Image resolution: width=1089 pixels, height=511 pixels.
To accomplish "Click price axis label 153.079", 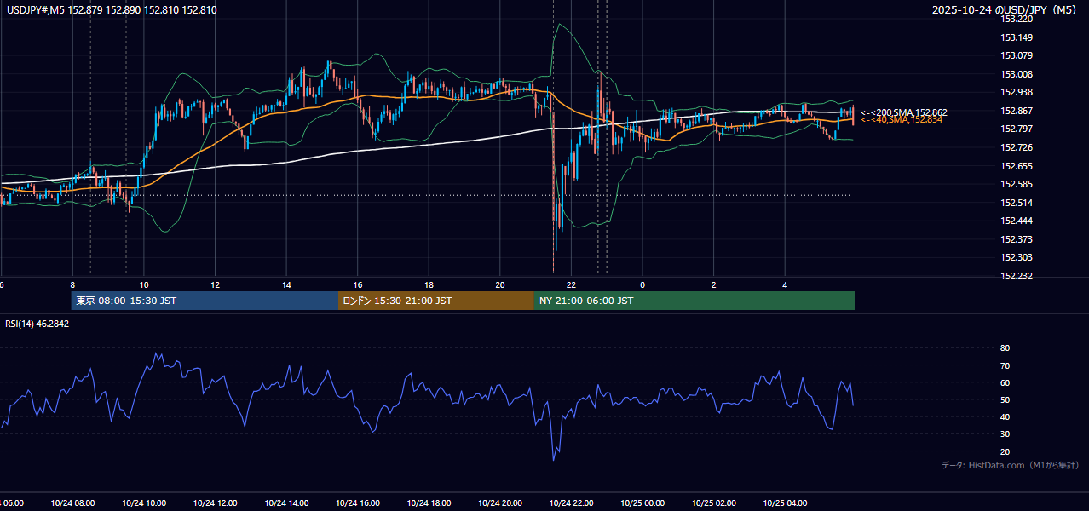I will tap(1016, 56).
